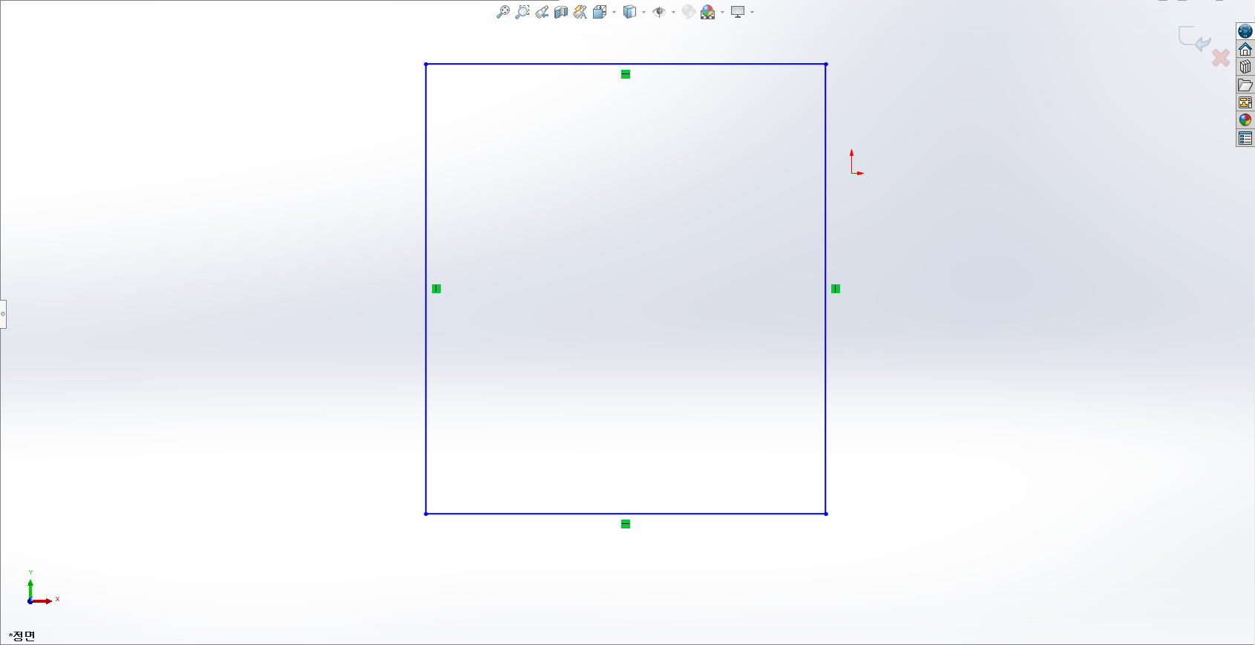Select the Zoom to Area tool

[x=522, y=12]
